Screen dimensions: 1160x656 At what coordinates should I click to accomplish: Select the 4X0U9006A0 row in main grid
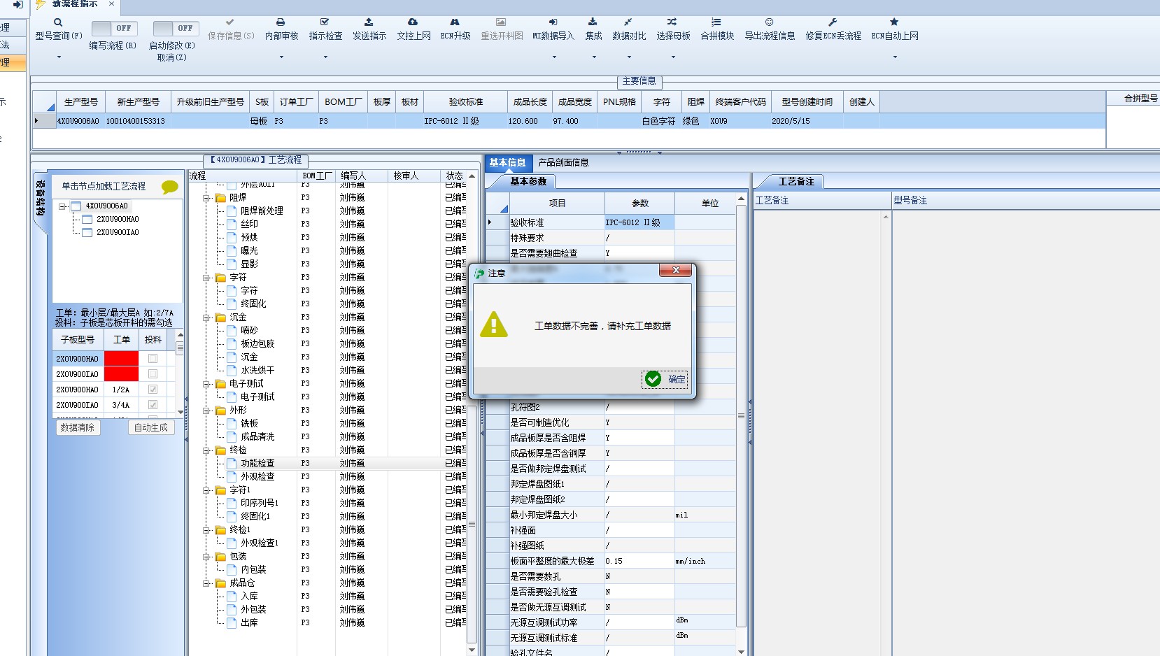[x=568, y=121]
